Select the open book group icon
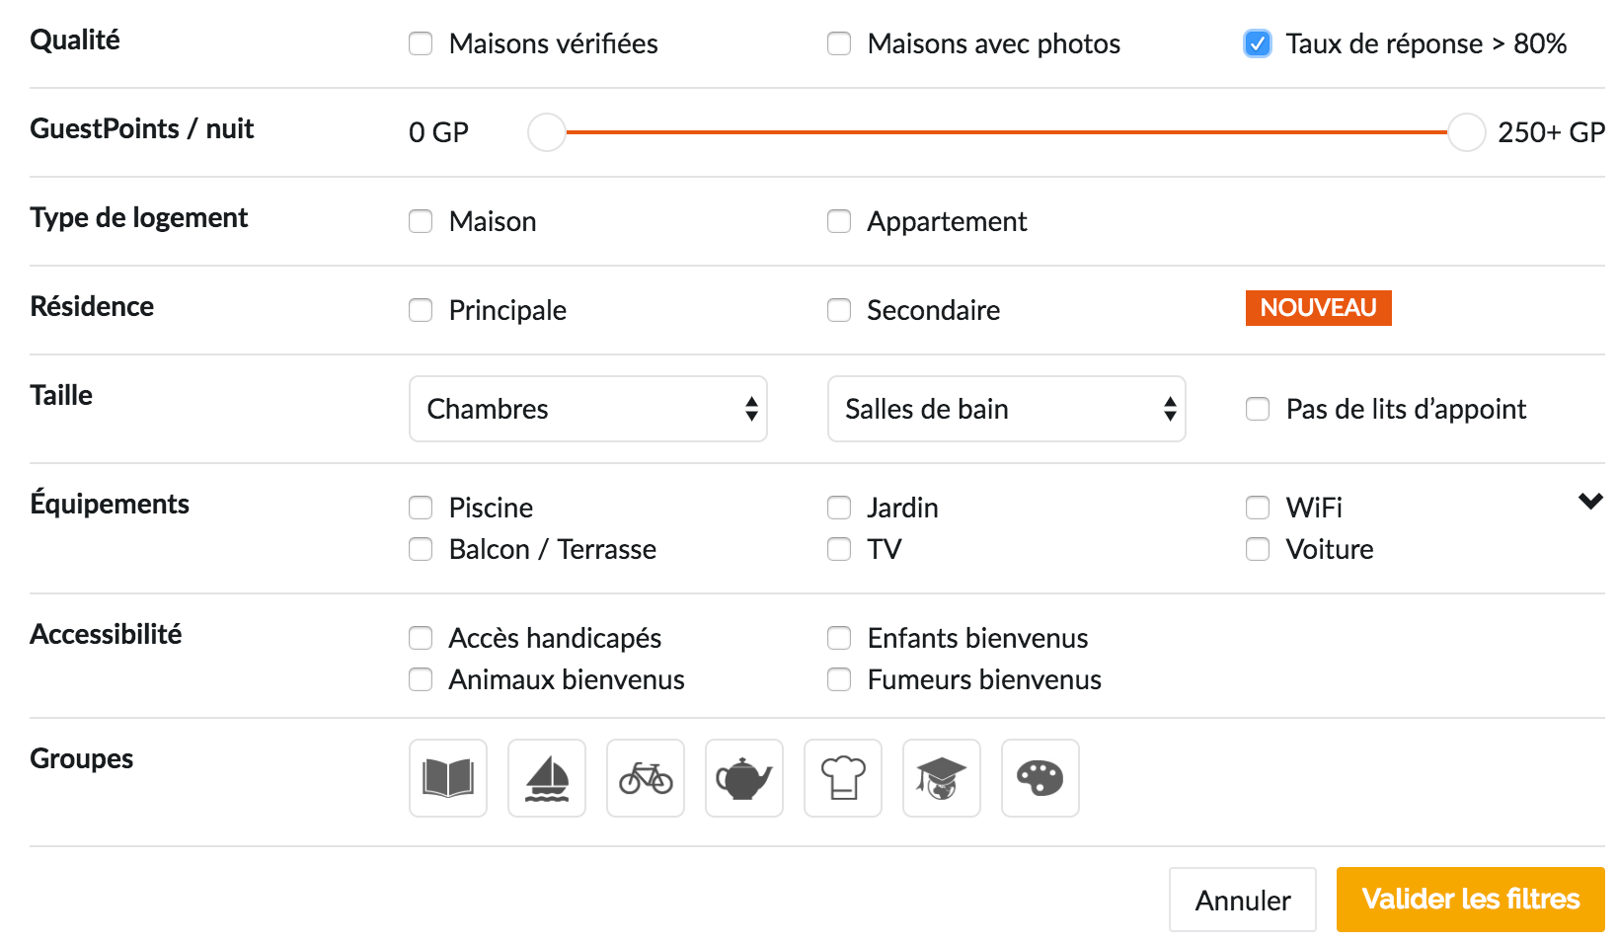The image size is (1617, 944). [x=448, y=778]
